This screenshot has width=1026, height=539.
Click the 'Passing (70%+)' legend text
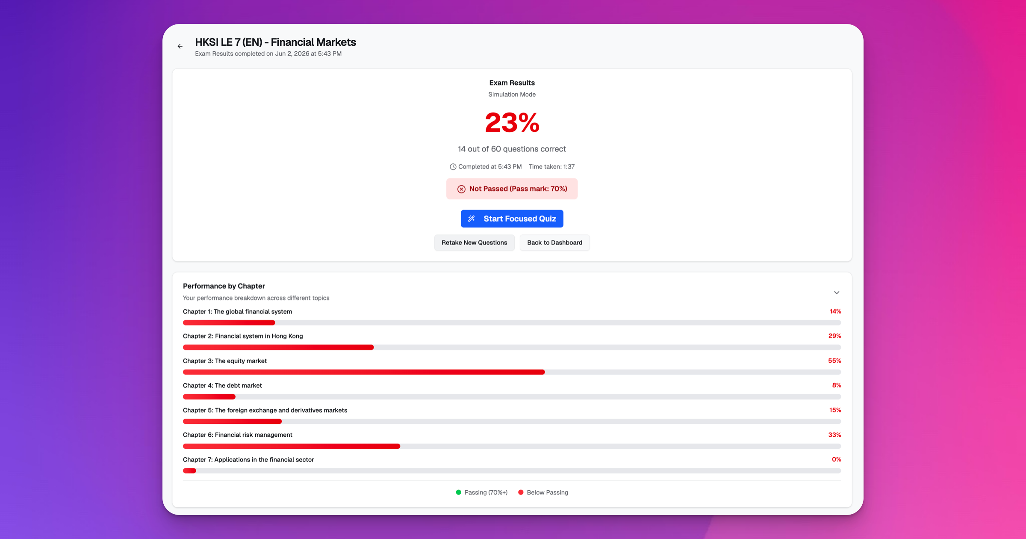coord(486,492)
